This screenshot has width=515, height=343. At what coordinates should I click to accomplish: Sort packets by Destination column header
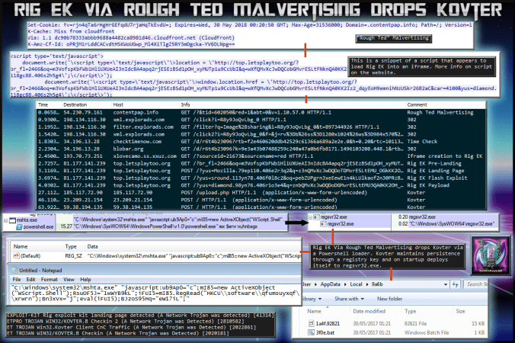click(x=75, y=104)
